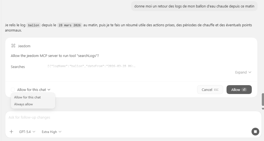Click the truncated Searches JSON value
Image resolution: width=264 pixels, height=141 pixels.
coord(91,66)
